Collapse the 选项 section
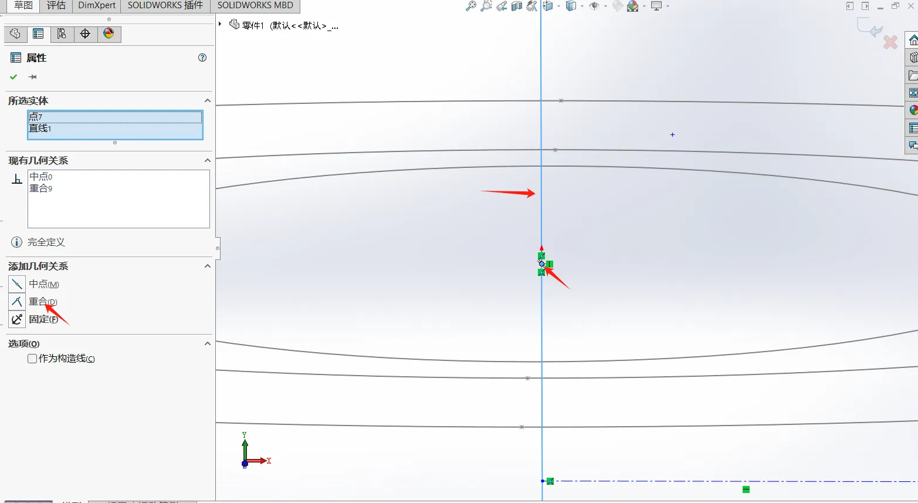The width and height of the screenshot is (918, 503). pos(207,343)
